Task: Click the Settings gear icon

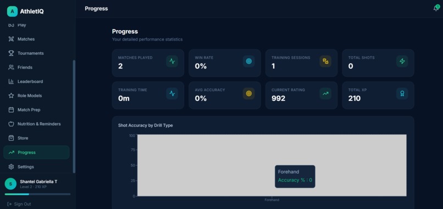Action: [x=11, y=167]
